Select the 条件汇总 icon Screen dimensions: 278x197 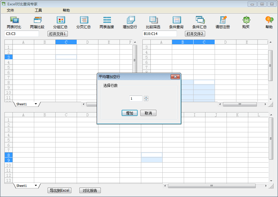200,20
